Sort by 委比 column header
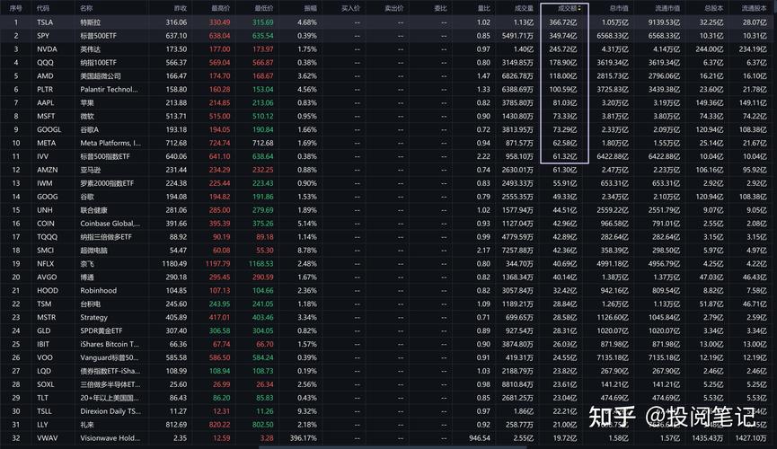The width and height of the screenshot is (777, 449). 440,8
